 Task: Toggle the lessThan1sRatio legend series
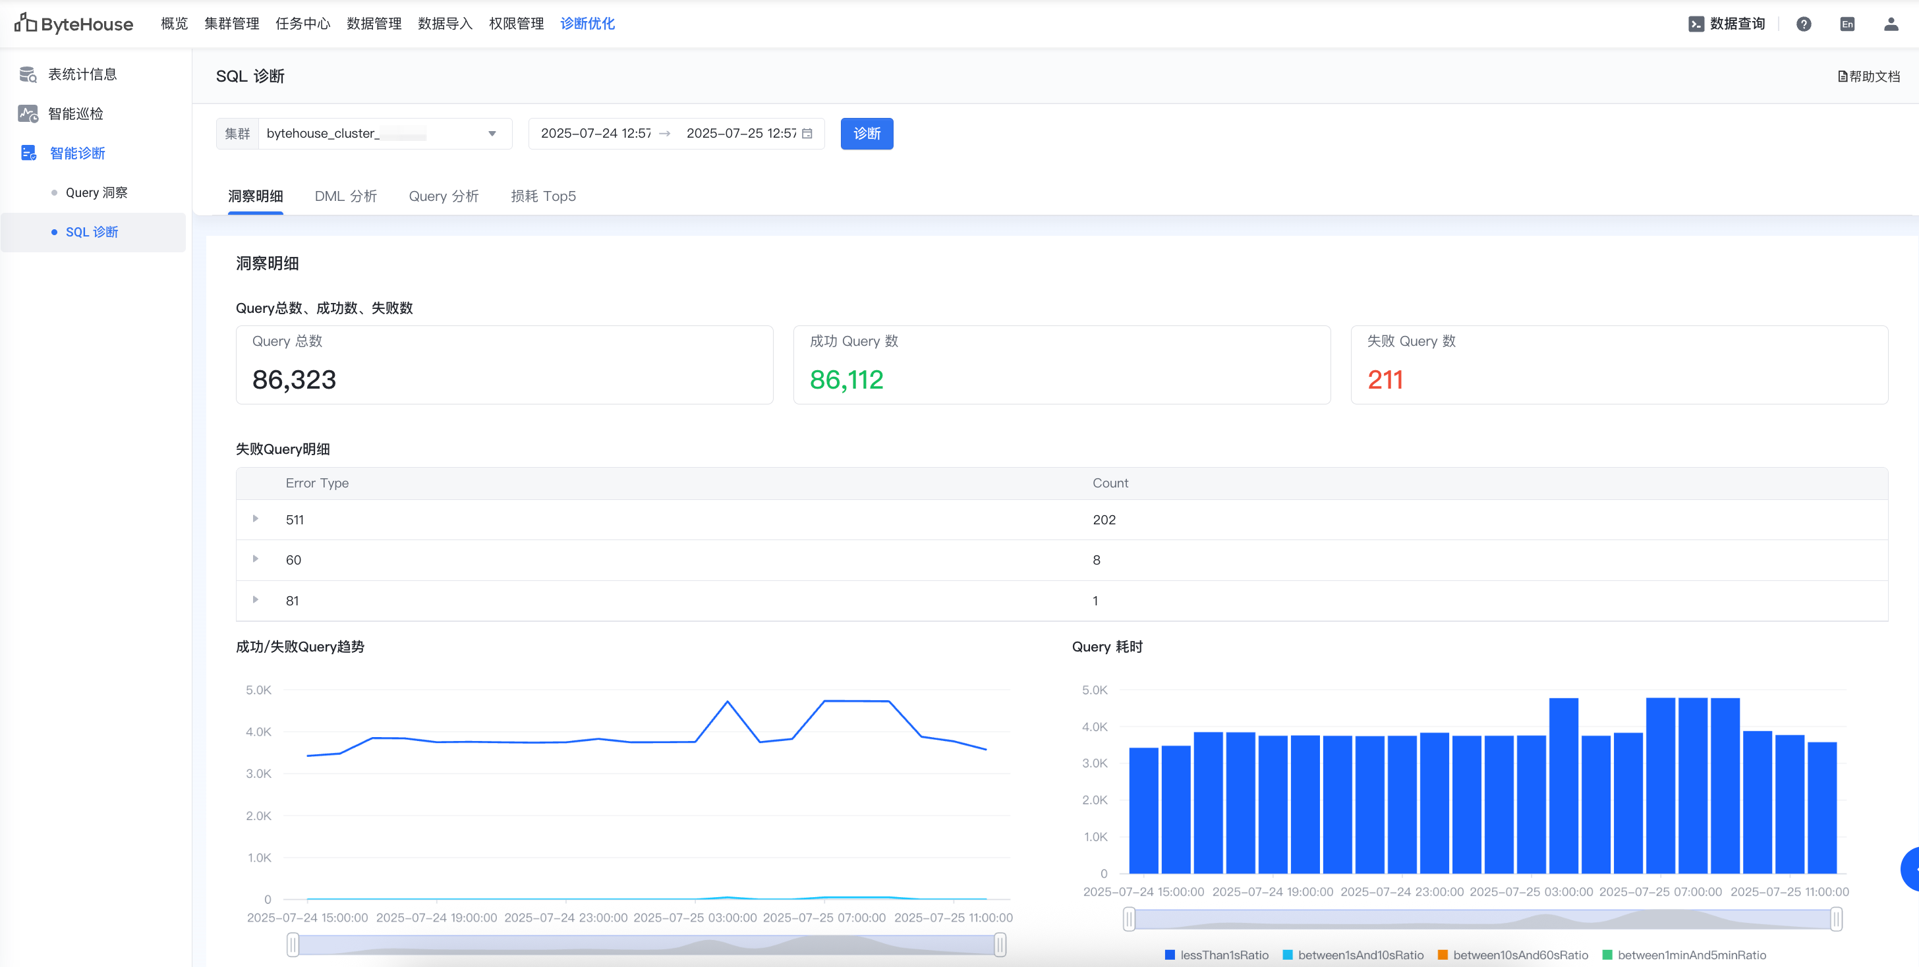(1217, 955)
